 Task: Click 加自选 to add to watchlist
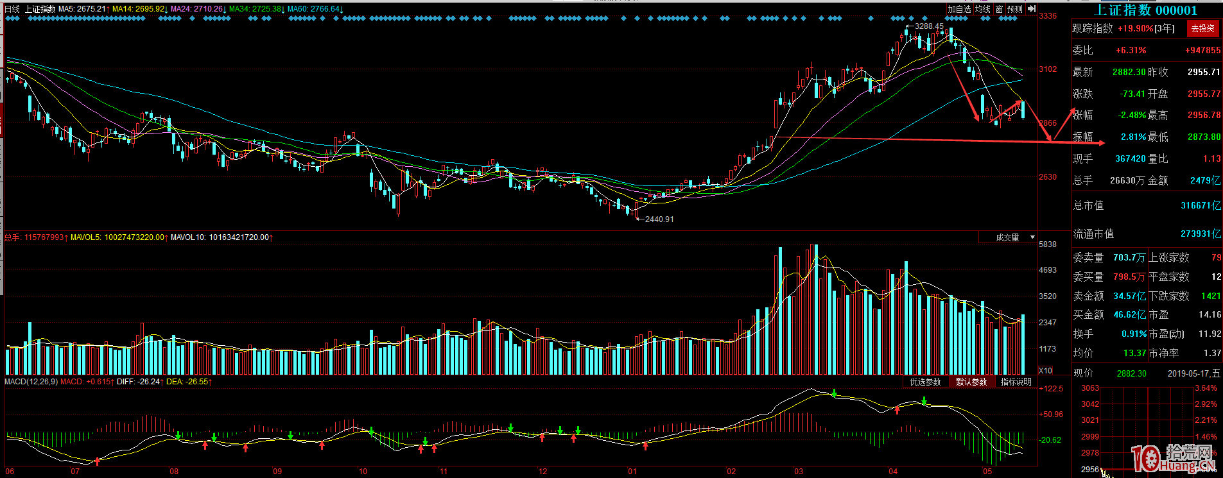tap(959, 9)
